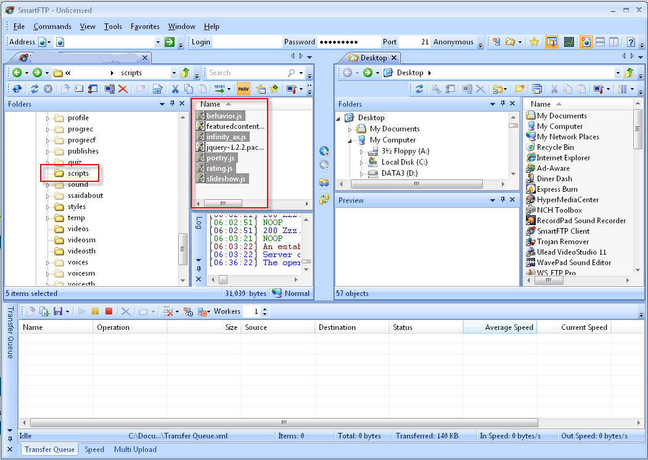Image resolution: width=648 pixels, height=460 pixels.
Task: Expand the My Computer tree node
Action: tap(351, 140)
